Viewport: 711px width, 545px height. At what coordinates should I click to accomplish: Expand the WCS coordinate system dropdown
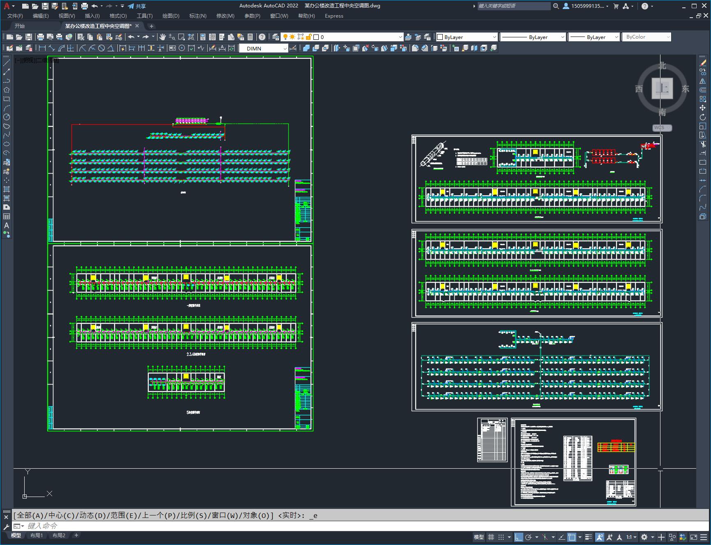[x=662, y=128]
